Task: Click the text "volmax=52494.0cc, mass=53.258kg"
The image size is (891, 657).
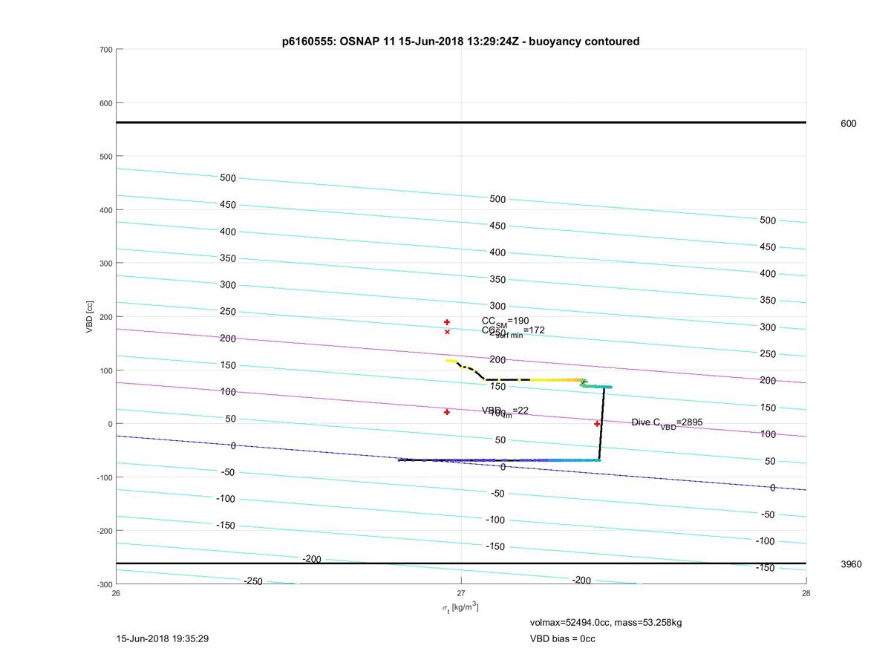Action: coord(606,622)
